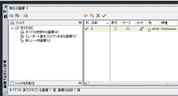
Task: Close the layer properties palette
Action: (6, 7)
